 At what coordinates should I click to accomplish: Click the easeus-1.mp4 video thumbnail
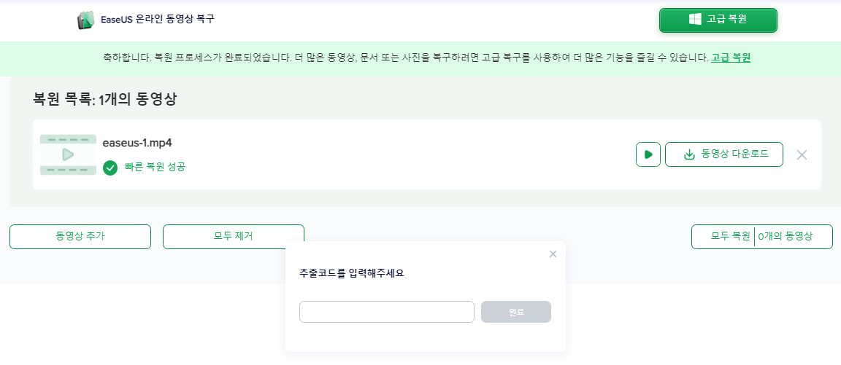pos(68,154)
